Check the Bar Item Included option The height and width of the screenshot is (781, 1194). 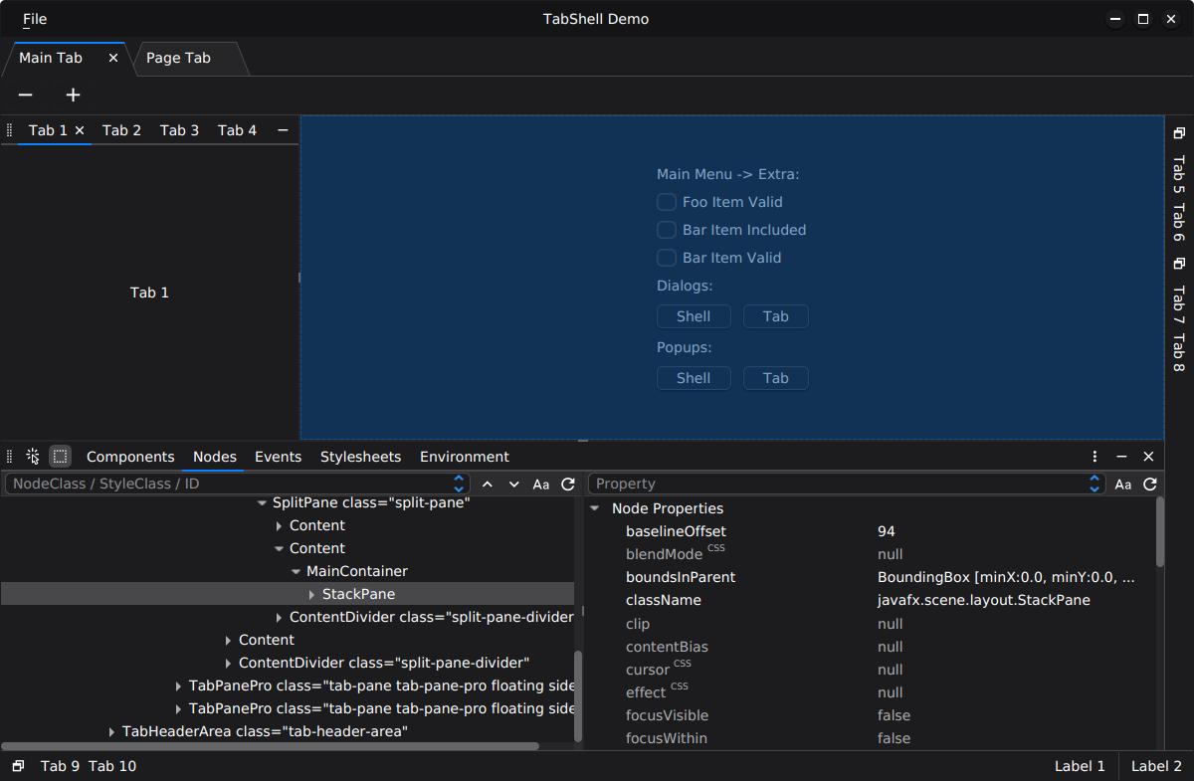point(667,230)
